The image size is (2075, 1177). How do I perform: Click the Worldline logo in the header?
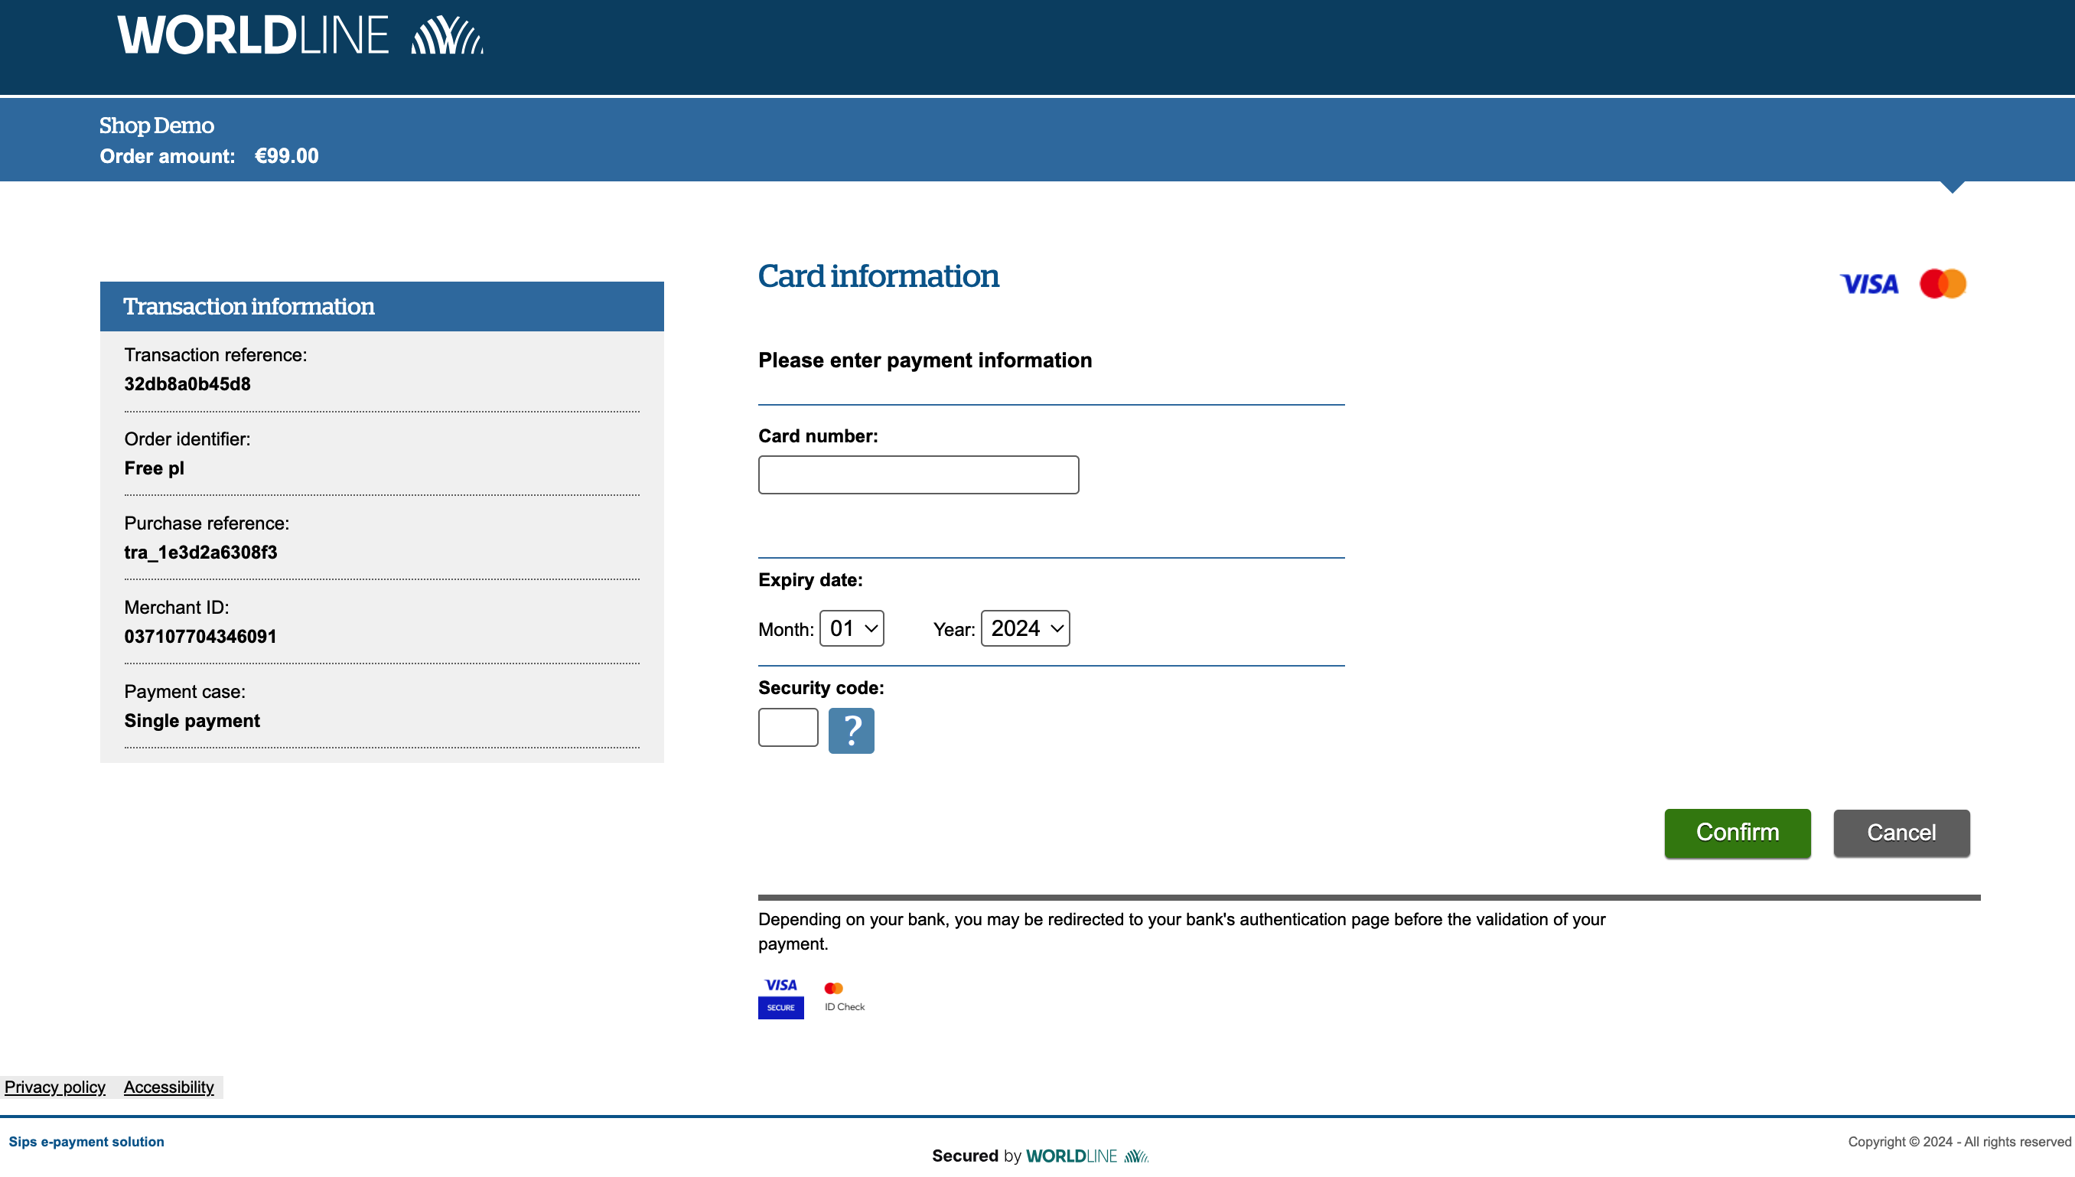300,35
